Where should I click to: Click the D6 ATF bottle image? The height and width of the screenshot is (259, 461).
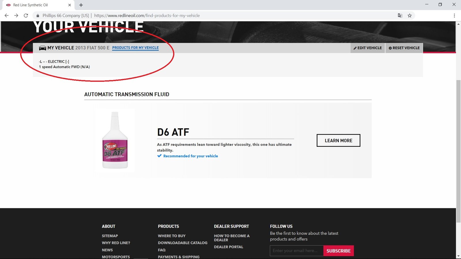(115, 140)
